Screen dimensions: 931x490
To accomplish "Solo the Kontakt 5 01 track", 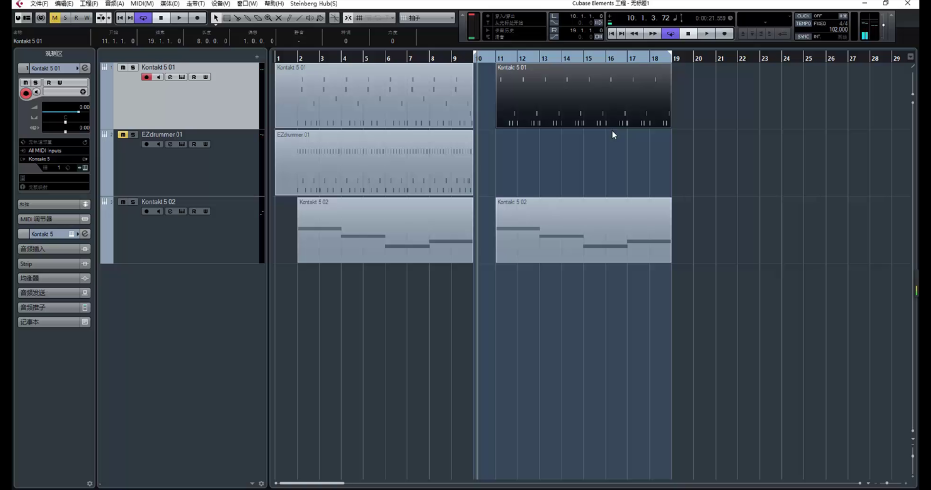I will coord(133,67).
